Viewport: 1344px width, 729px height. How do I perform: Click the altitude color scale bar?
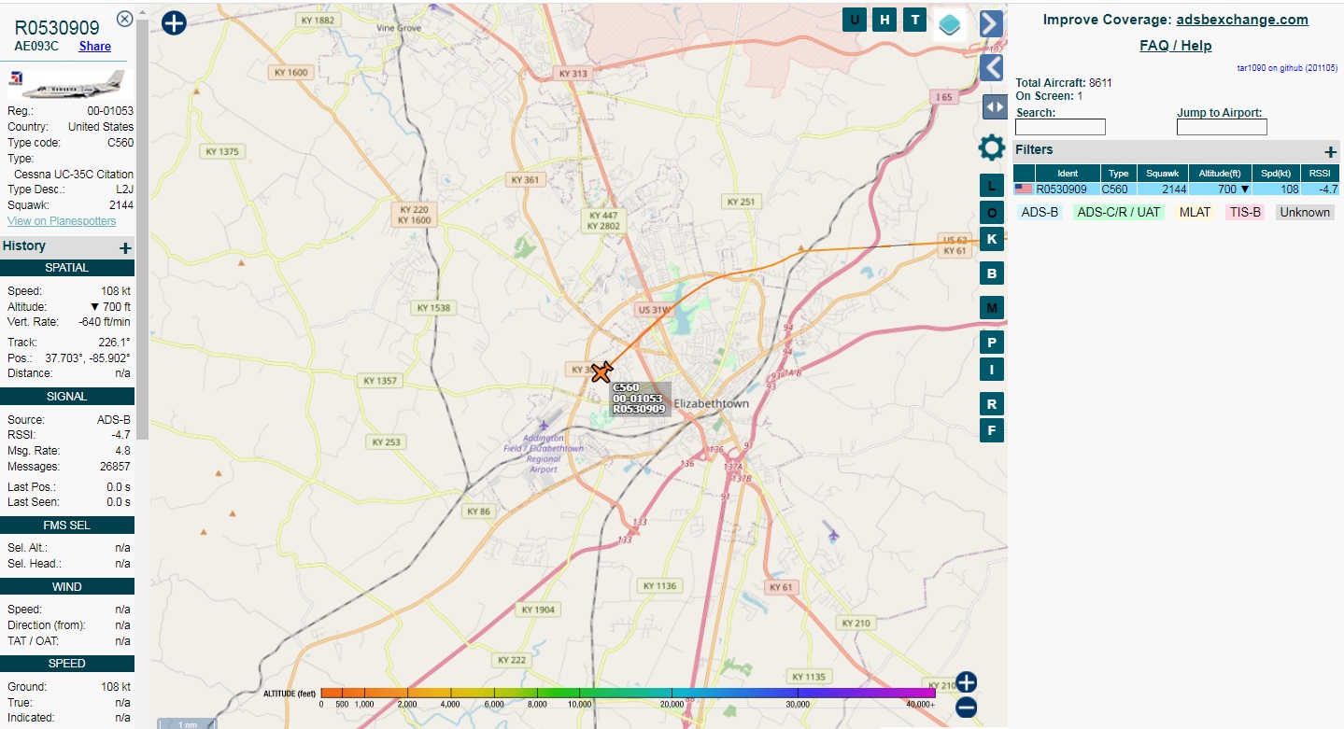coord(628,693)
